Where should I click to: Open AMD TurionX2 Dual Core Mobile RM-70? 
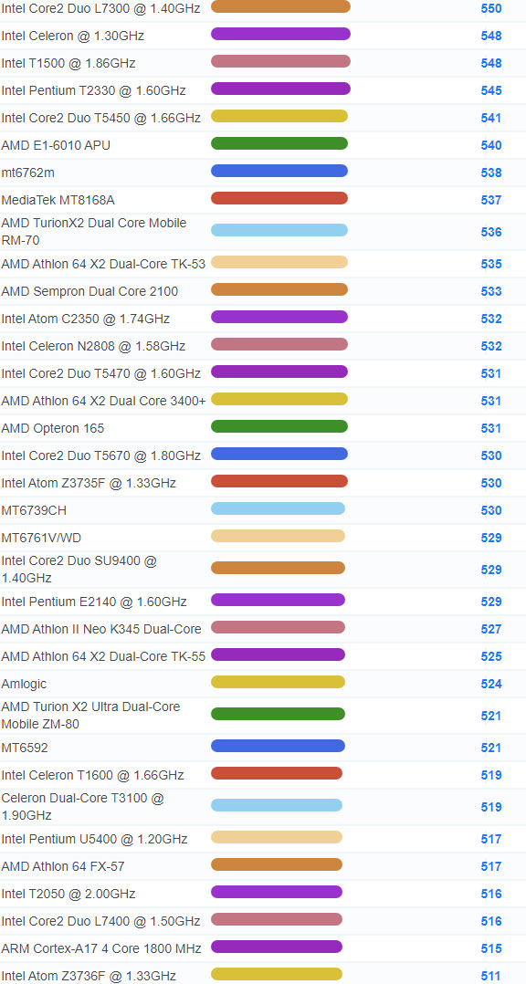(94, 232)
